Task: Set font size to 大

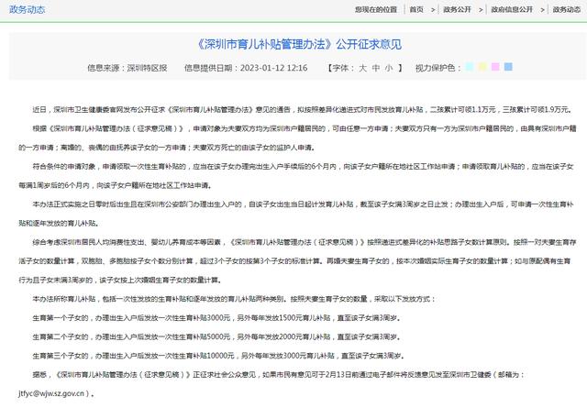Action: [x=362, y=68]
